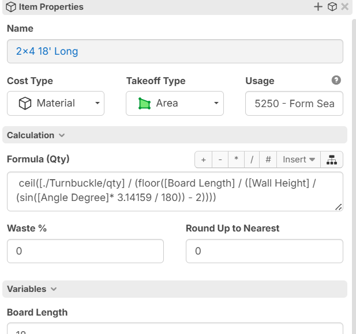Image resolution: width=356 pixels, height=334 pixels.
Task: Click the Waste % input field
Action: click(85, 251)
